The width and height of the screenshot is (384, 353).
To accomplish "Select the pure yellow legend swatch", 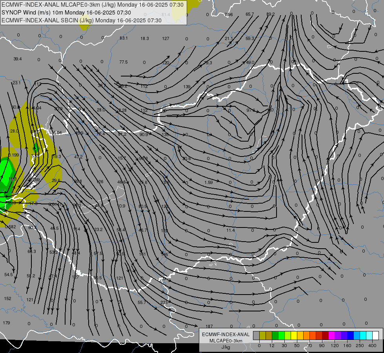I will [294, 336].
